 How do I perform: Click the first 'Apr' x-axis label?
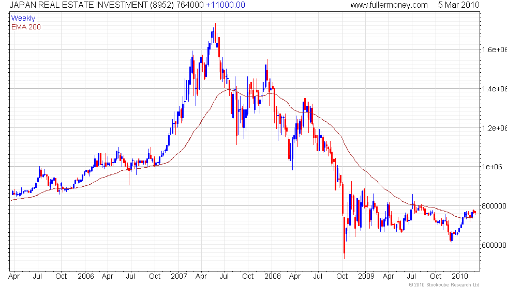pos(14,277)
